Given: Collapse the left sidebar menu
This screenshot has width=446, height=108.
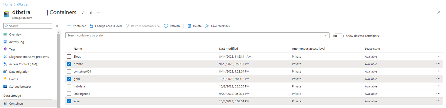Looking at the screenshot, I should point(57,26).
